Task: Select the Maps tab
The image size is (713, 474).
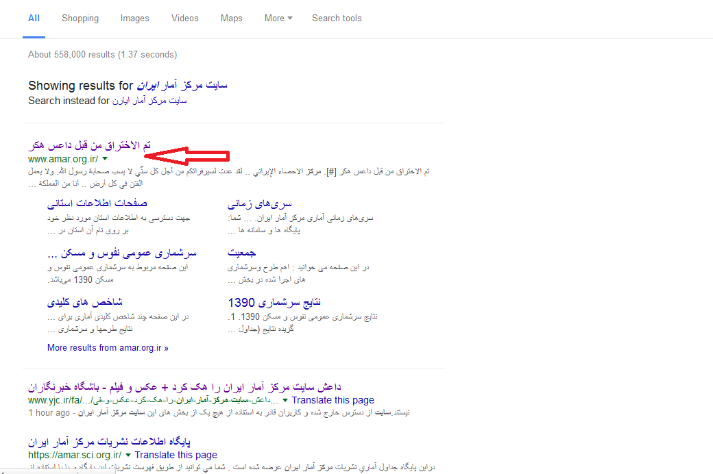Action: [x=231, y=18]
